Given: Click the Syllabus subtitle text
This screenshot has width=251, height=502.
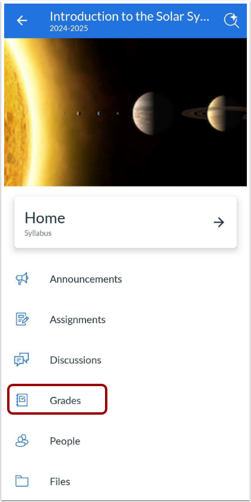Looking at the screenshot, I should [x=38, y=233].
